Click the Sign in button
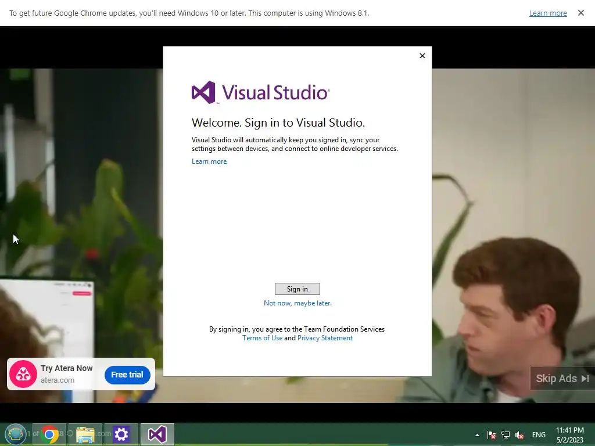The width and height of the screenshot is (595, 446). [297, 289]
